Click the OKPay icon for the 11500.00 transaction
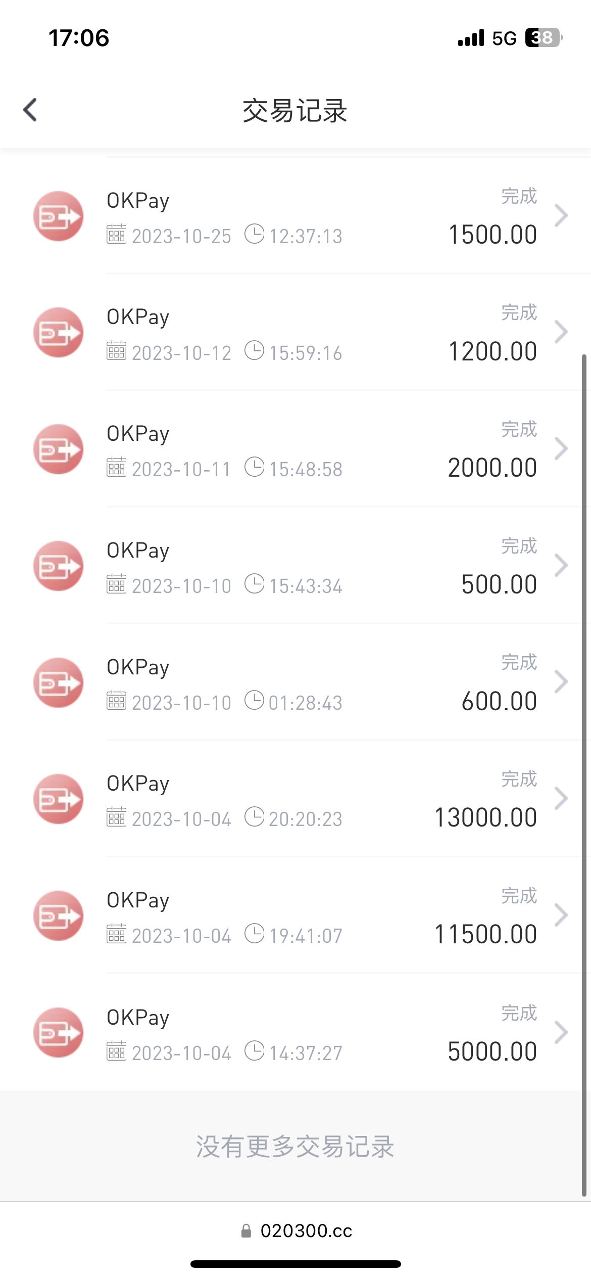This screenshot has height=1280, width=591. click(x=58, y=916)
